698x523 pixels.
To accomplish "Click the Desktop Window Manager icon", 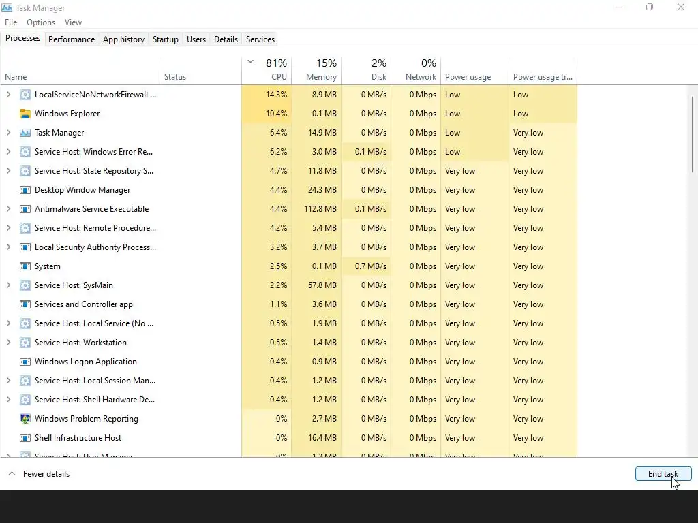I will tap(25, 190).
